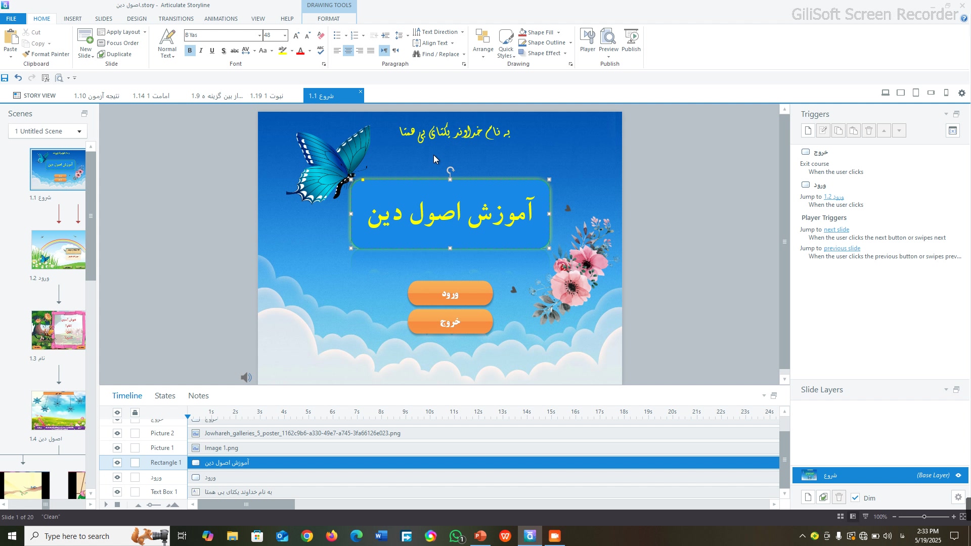Open the States tab
Viewport: 971px width, 546px height.
click(165, 396)
